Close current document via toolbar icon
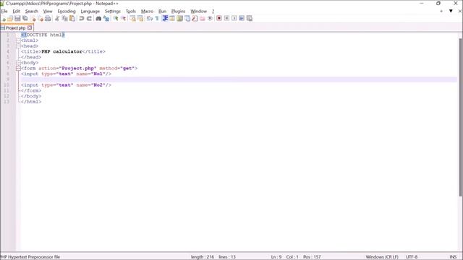Viewport: 463px width, 260px height. pyautogui.click(x=33, y=19)
